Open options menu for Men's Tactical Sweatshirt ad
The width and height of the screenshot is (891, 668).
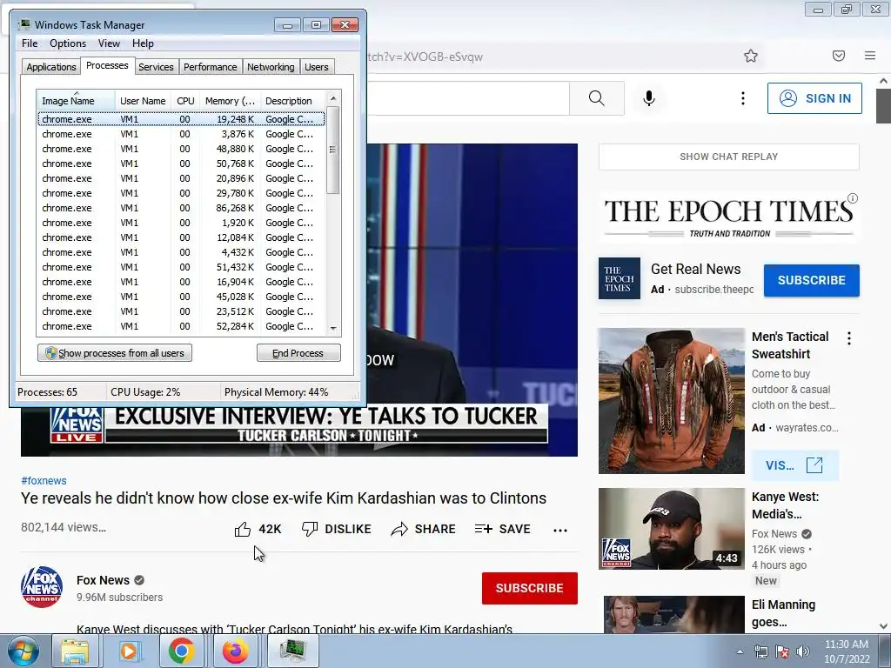[849, 338]
